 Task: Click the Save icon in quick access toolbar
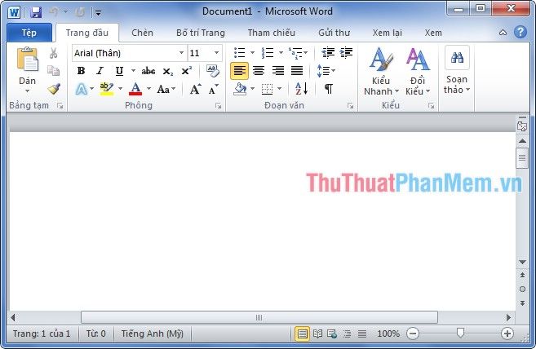click(x=36, y=13)
